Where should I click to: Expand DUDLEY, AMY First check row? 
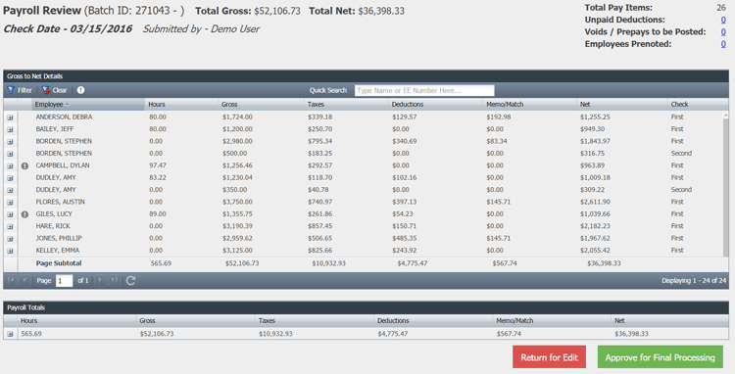[10, 178]
